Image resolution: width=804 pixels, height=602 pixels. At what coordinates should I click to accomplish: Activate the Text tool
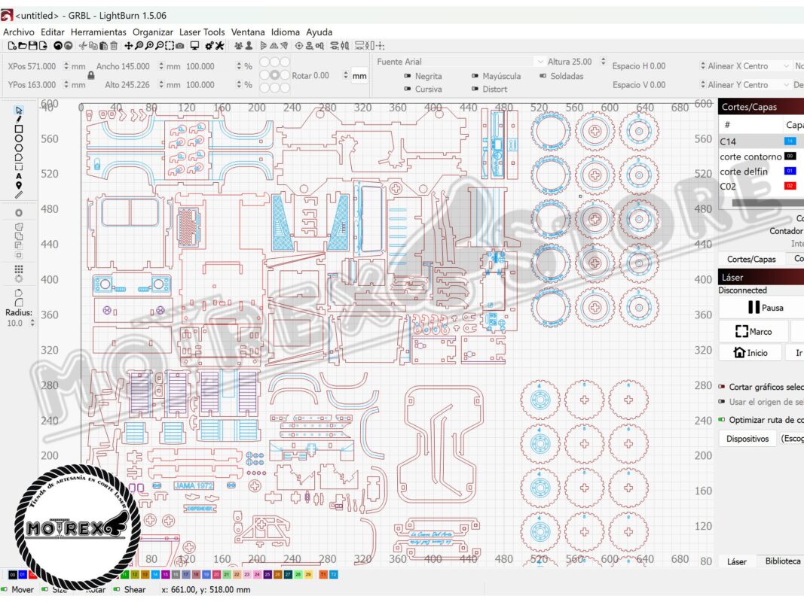19,176
